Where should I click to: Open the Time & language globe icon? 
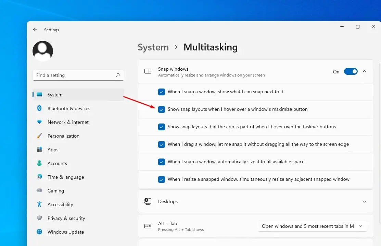pyautogui.click(x=39, y=177)
